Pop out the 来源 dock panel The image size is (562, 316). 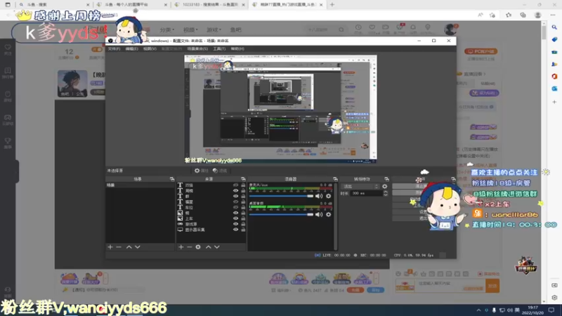[243, 179]
